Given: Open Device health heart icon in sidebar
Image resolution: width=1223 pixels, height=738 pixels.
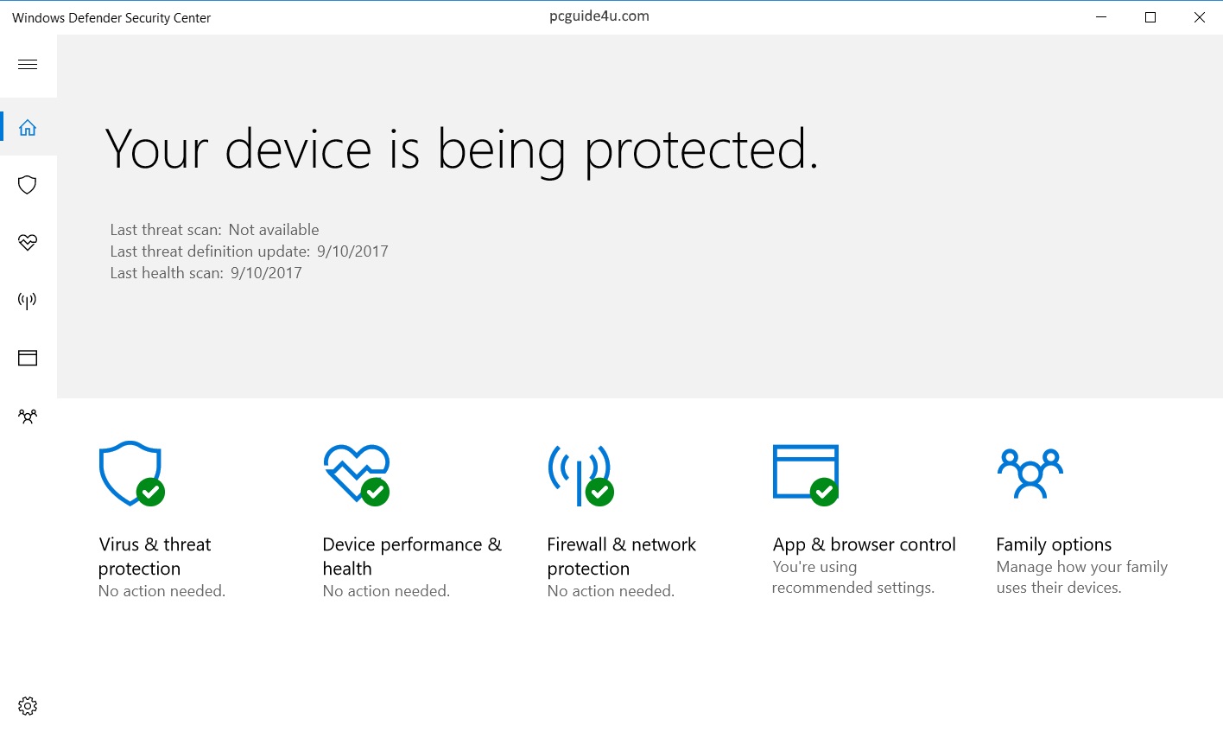Looking at the screenshot, I should 28,243.
